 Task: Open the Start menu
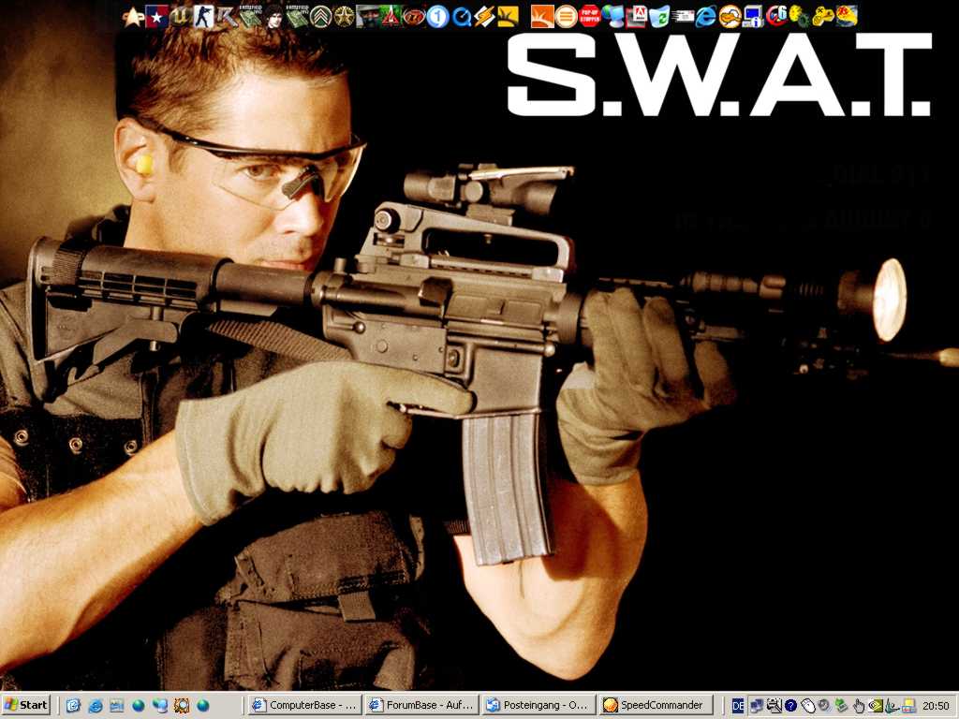point(25,706)
